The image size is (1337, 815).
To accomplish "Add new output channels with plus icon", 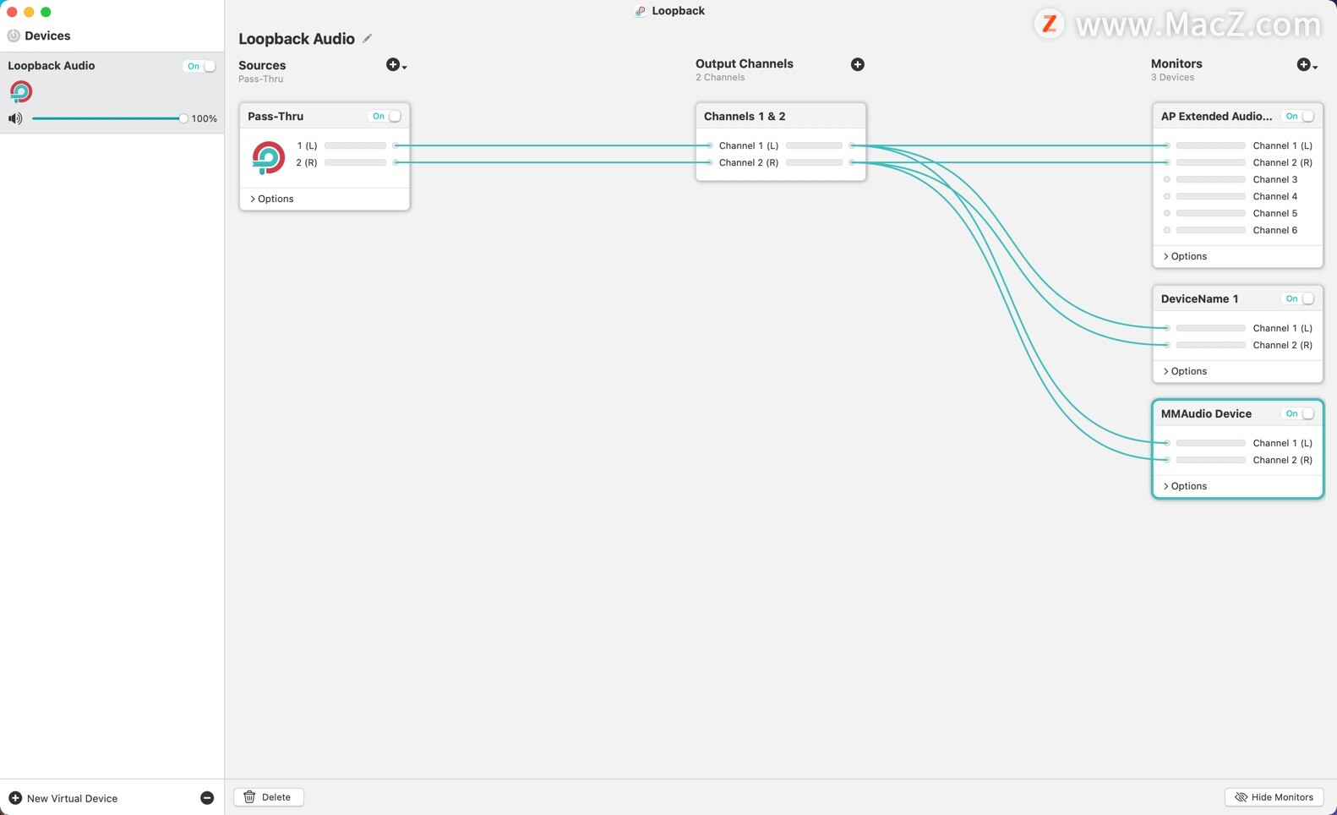I will coord(857,64).
